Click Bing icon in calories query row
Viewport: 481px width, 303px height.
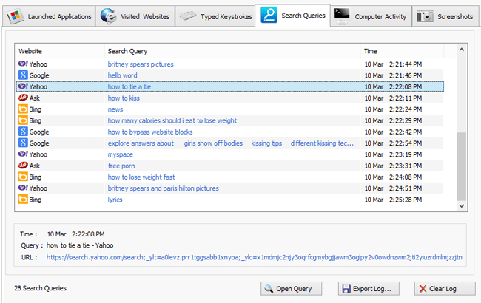tap(23, 120)
